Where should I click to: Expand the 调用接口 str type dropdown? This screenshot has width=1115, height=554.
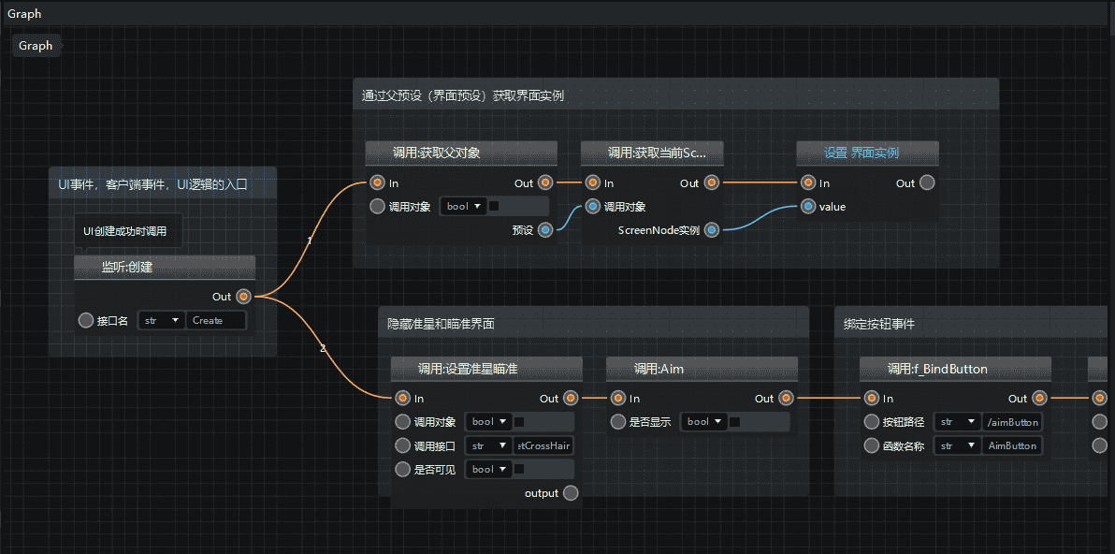(488, 446)
